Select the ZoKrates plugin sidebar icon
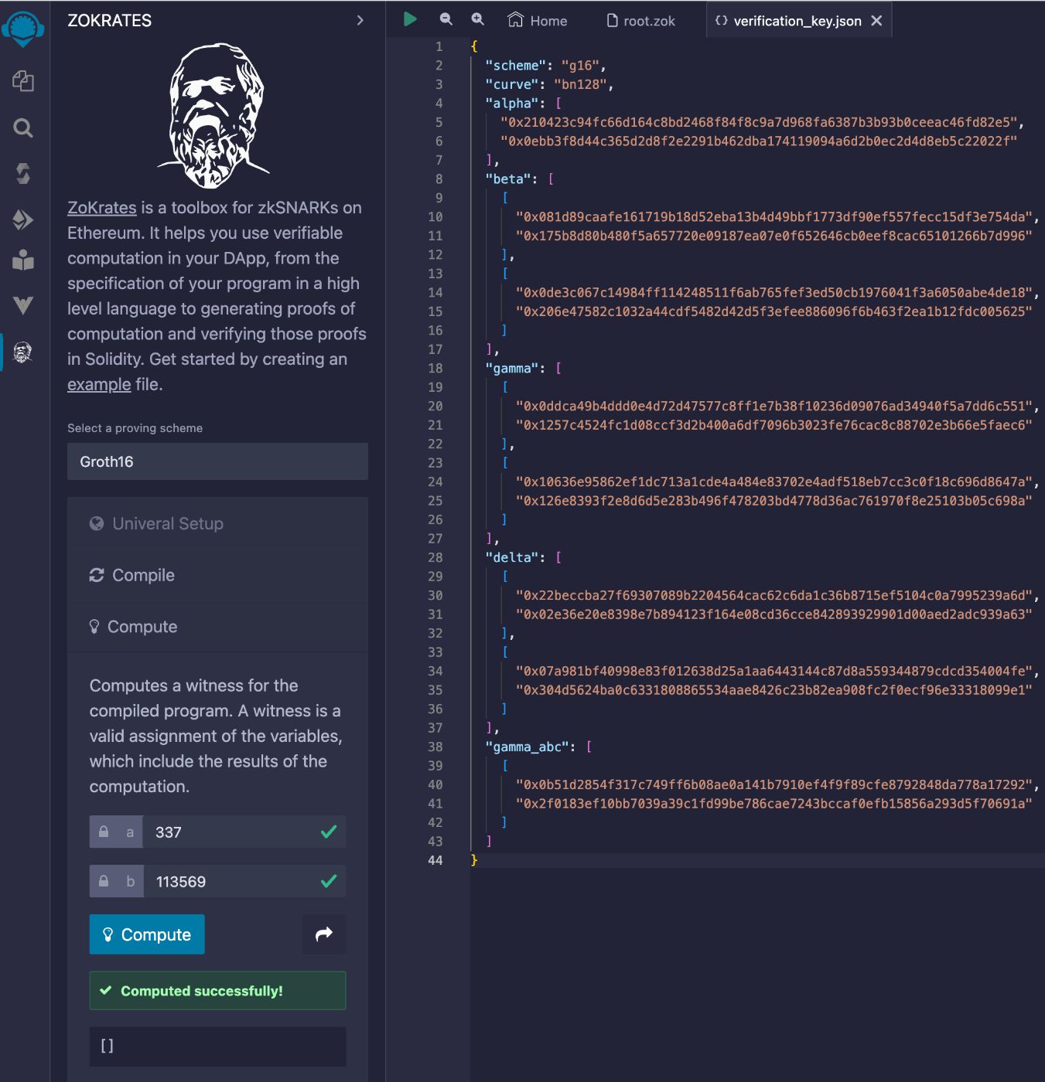1045x1082 pixels. pos(23,352)
